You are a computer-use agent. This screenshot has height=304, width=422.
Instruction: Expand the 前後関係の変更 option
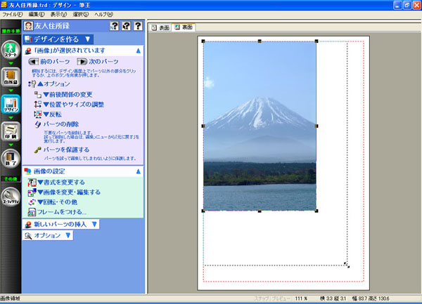(x=67, y=94)
